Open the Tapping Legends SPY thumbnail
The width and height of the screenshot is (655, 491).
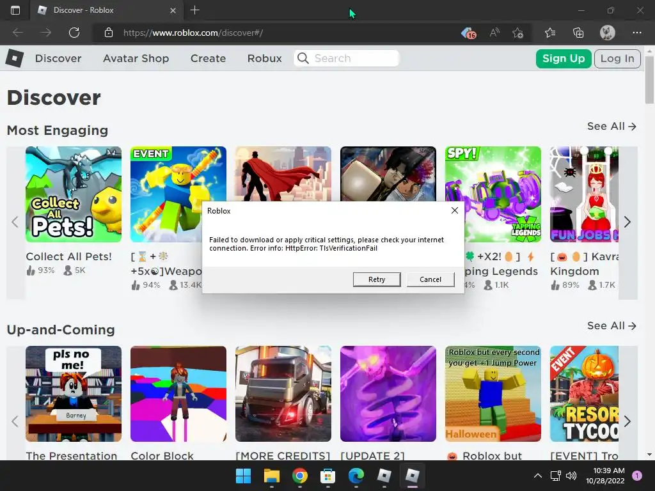(x=493, y=194)
